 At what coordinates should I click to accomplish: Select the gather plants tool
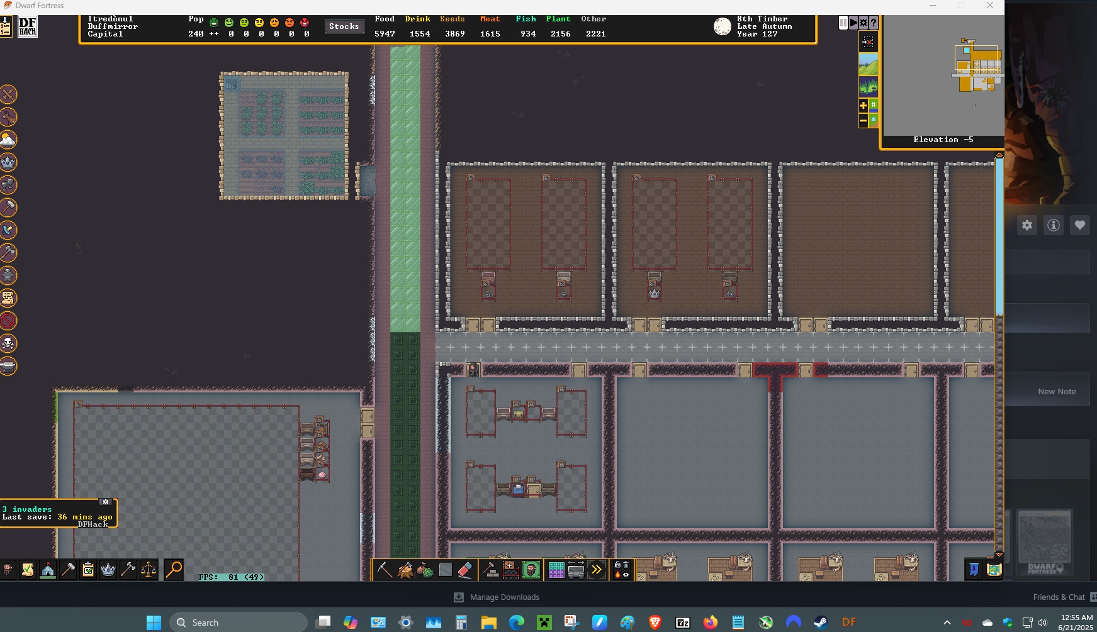pos(425,570)
